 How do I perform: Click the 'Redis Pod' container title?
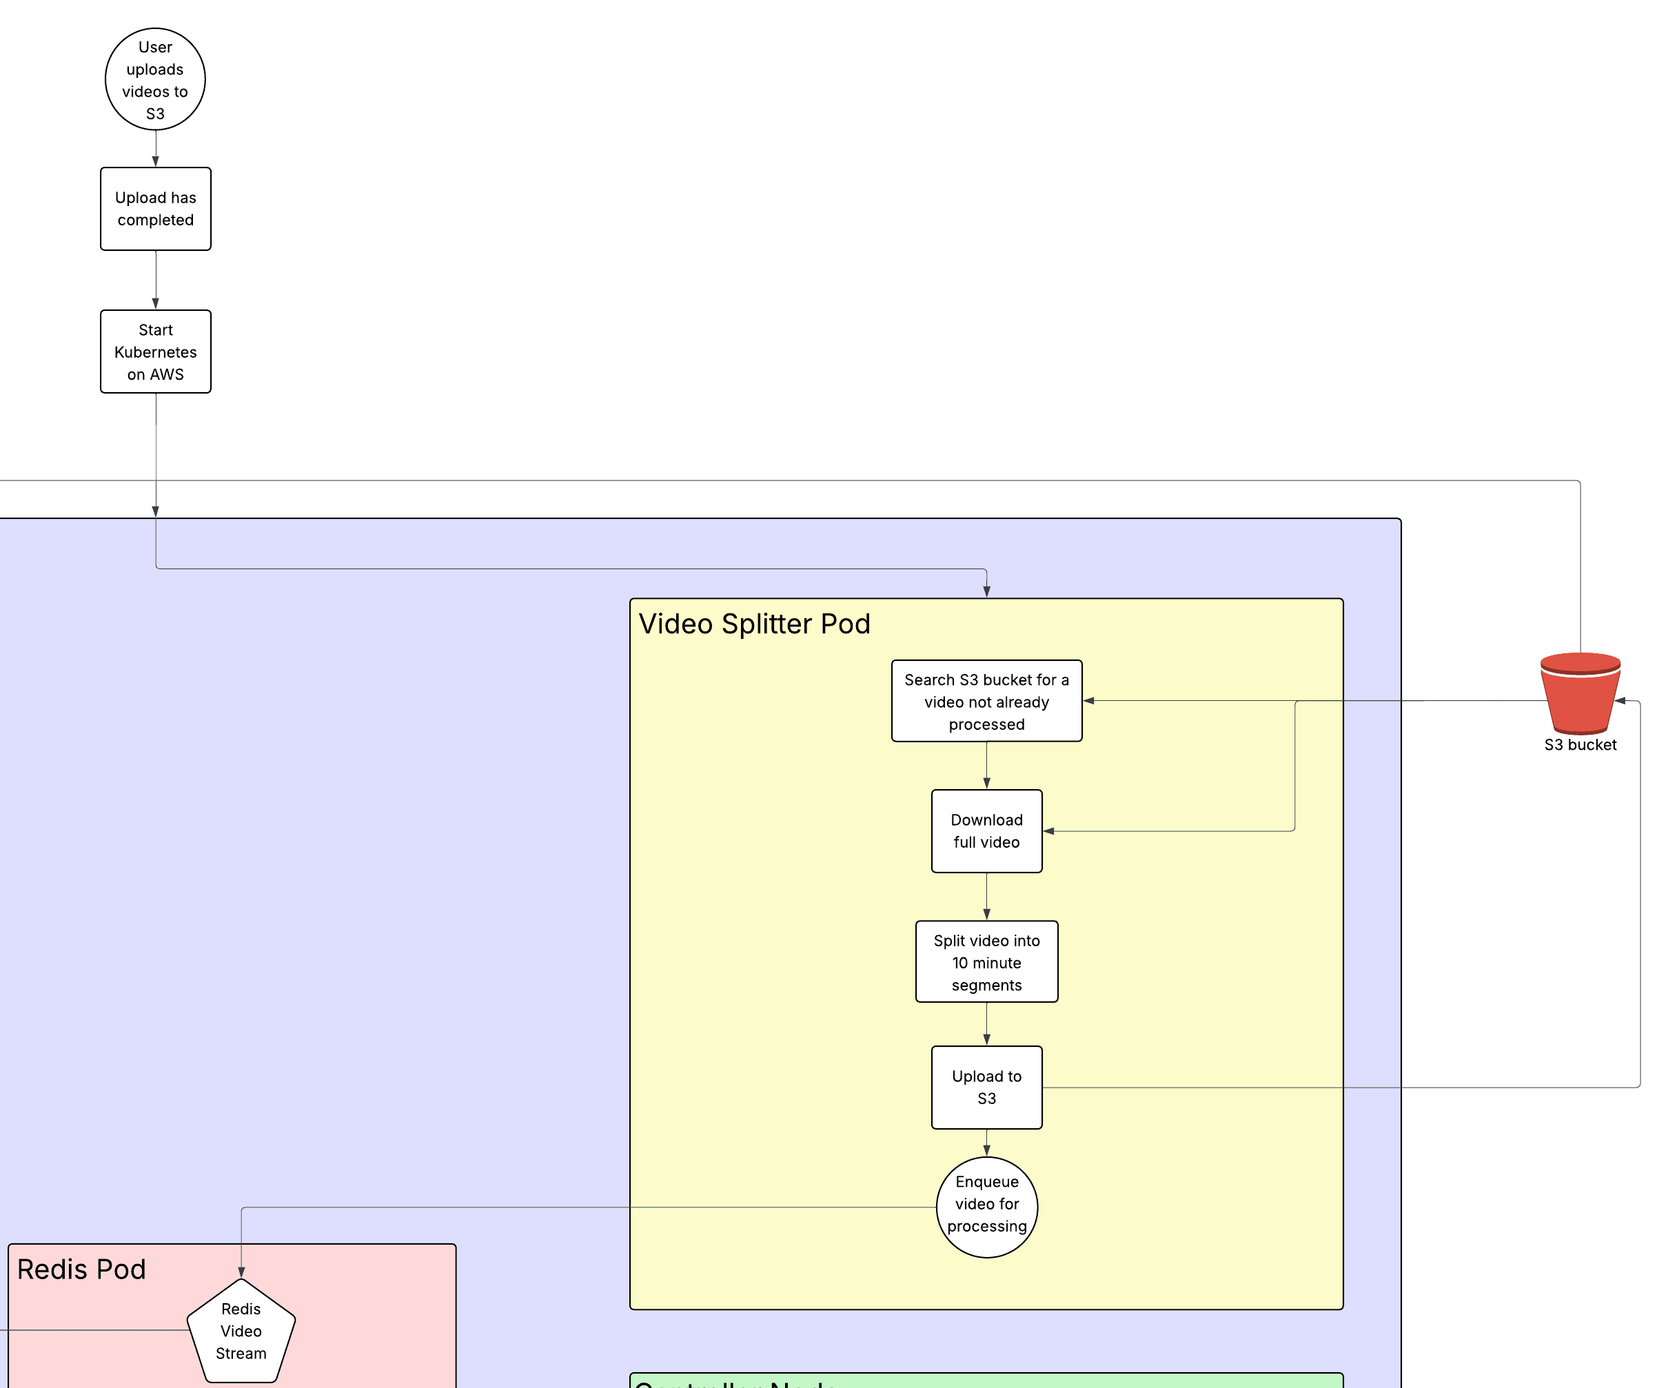click(81, 1269)
